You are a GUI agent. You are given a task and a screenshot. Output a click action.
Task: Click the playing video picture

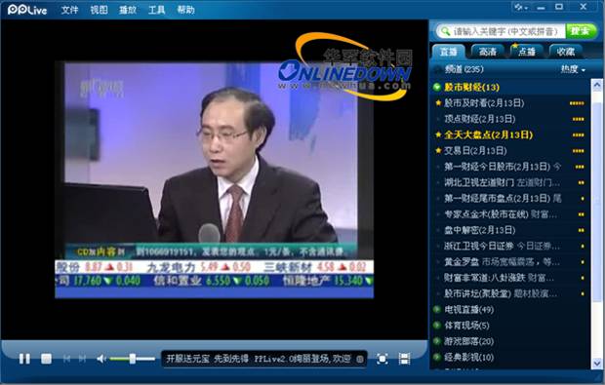[x=214, y=179]
